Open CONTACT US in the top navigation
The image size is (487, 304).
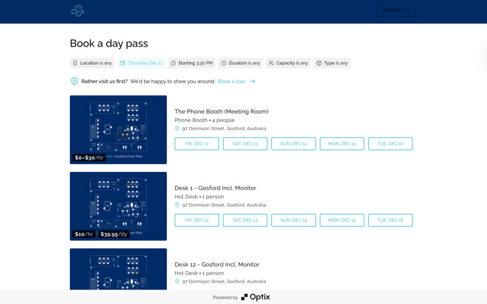pyautogui.click(x=396, y=10)
